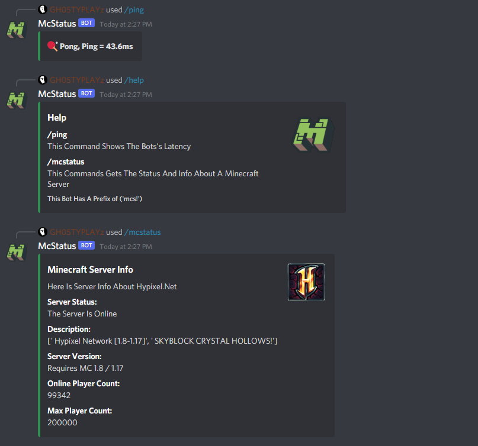The height and width of the screenshot is (446, 478).
Task: Open GH05TYPLAYz username above ping reply
Action: [x=77, y=9]
